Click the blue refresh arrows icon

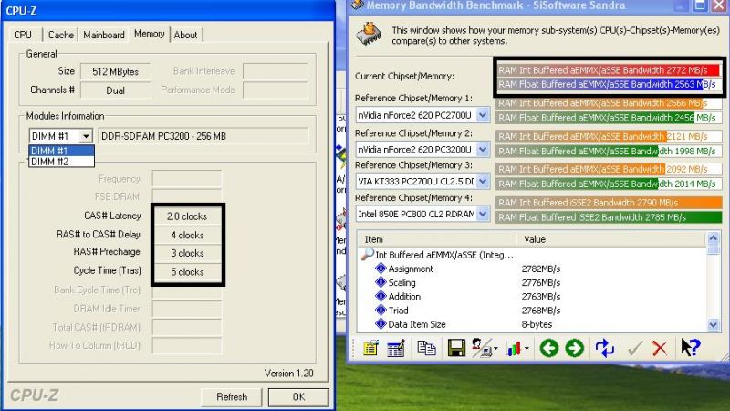coord(604,348)
